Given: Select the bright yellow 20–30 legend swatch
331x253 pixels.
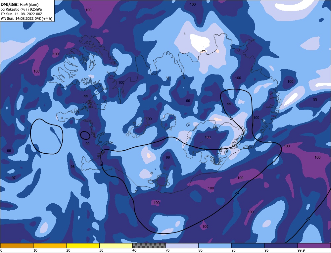Looking at the screenshot, I should coord(83,245).
